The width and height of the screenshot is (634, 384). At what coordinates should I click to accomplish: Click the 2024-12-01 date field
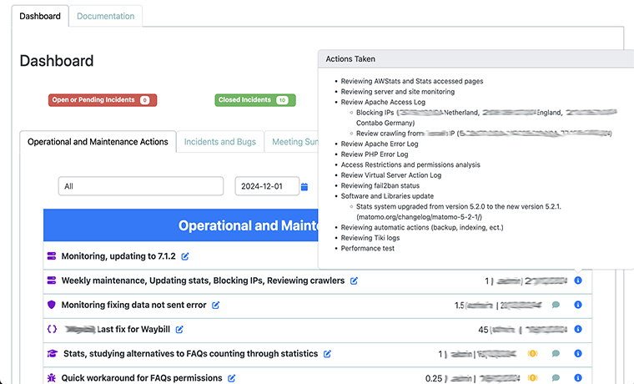point(266,187)
